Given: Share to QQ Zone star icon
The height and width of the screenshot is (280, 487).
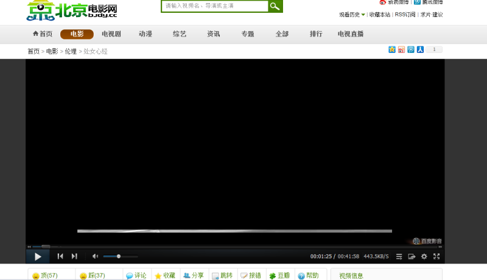Looking at the screenshot, I should tap(392, 50).
